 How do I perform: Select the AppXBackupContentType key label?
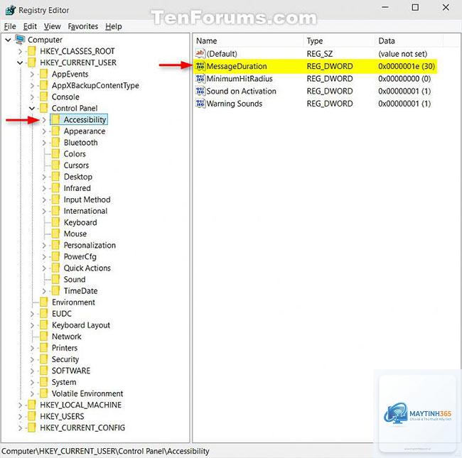(95, 86)
